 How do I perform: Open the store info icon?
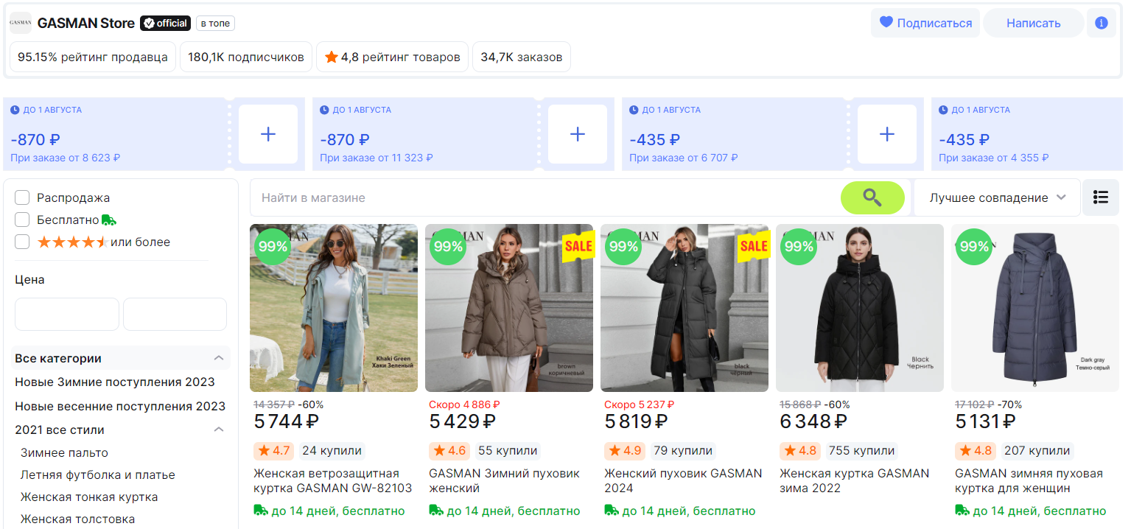[1102, 23]
